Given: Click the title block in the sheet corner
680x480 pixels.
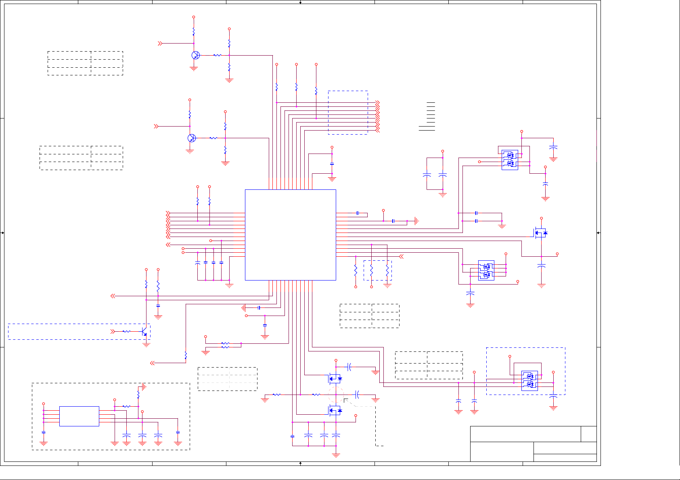Looking at the screenshot, I should (x=534, y=444).
